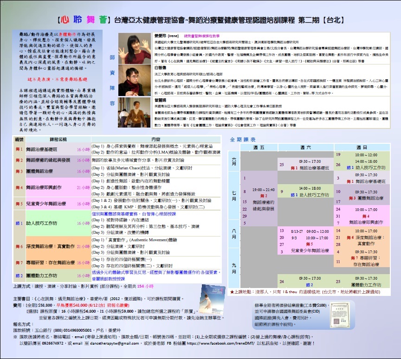Image resolution: width=401 pixels, height=359 pixels.
Task: Click the Friday time slot 19:00～21:40
Action: point(264,190)
